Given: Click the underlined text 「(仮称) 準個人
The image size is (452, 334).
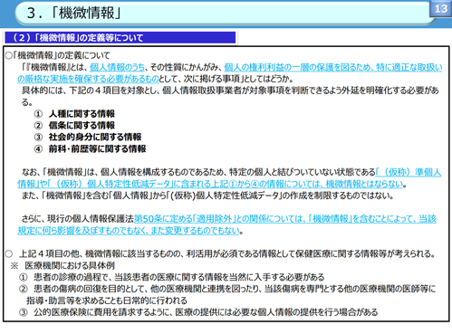Looking at the screenshot, I should tap(409, 172).
